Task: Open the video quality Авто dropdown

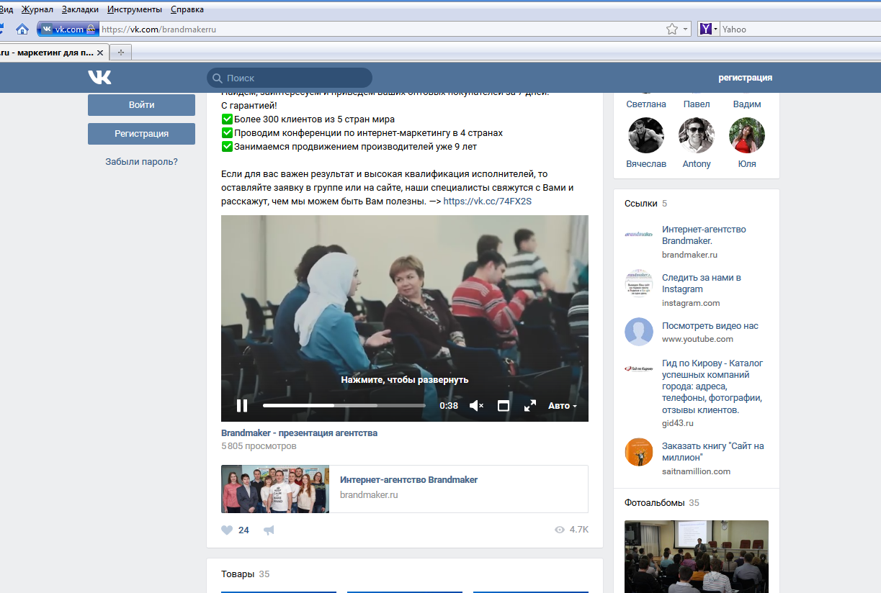Action: (x=563, y=406)
